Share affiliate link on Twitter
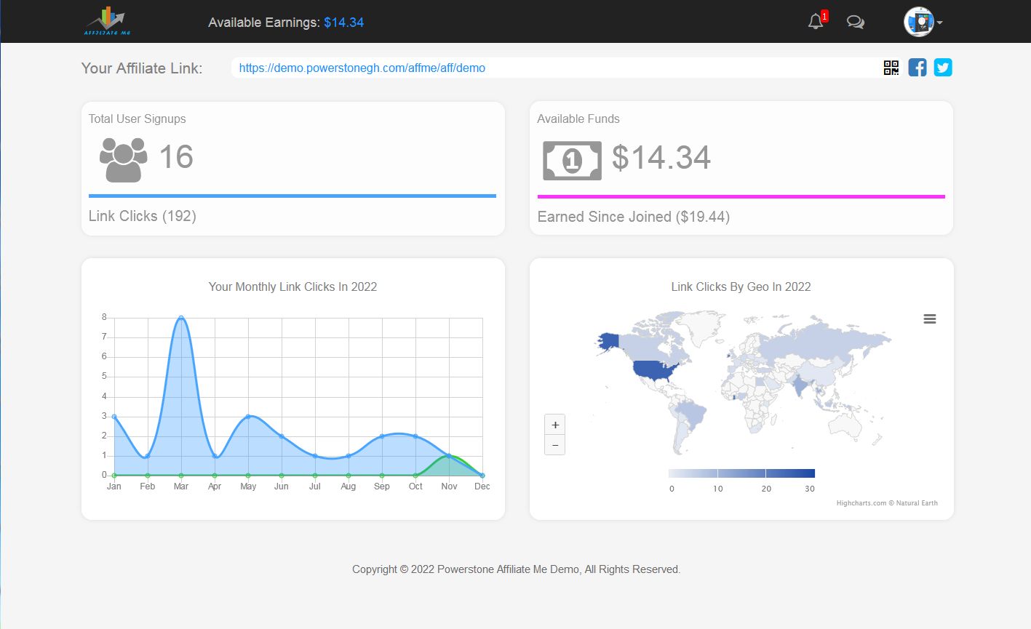 [943, 68]
